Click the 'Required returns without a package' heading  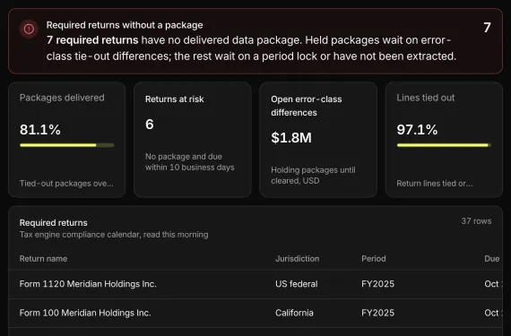click(x=125, y=25)
